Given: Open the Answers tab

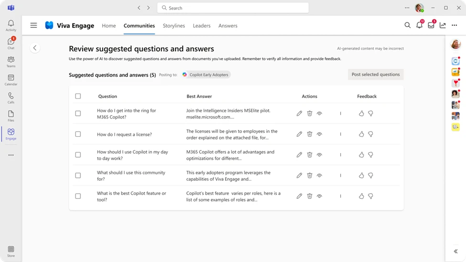Looking at the screenshot, I should tap(228, 25).
